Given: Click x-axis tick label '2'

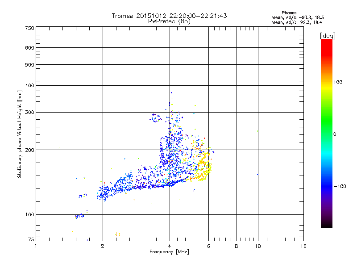Looking at the screenshot, I should coord(103,246).
